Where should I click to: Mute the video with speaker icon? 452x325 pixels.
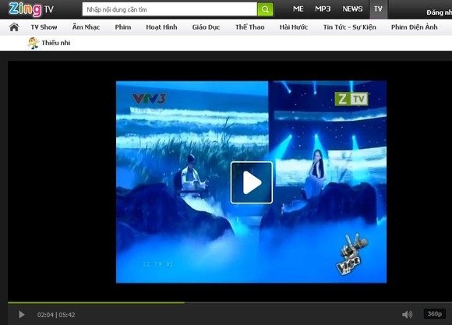[x=407, y=314]
